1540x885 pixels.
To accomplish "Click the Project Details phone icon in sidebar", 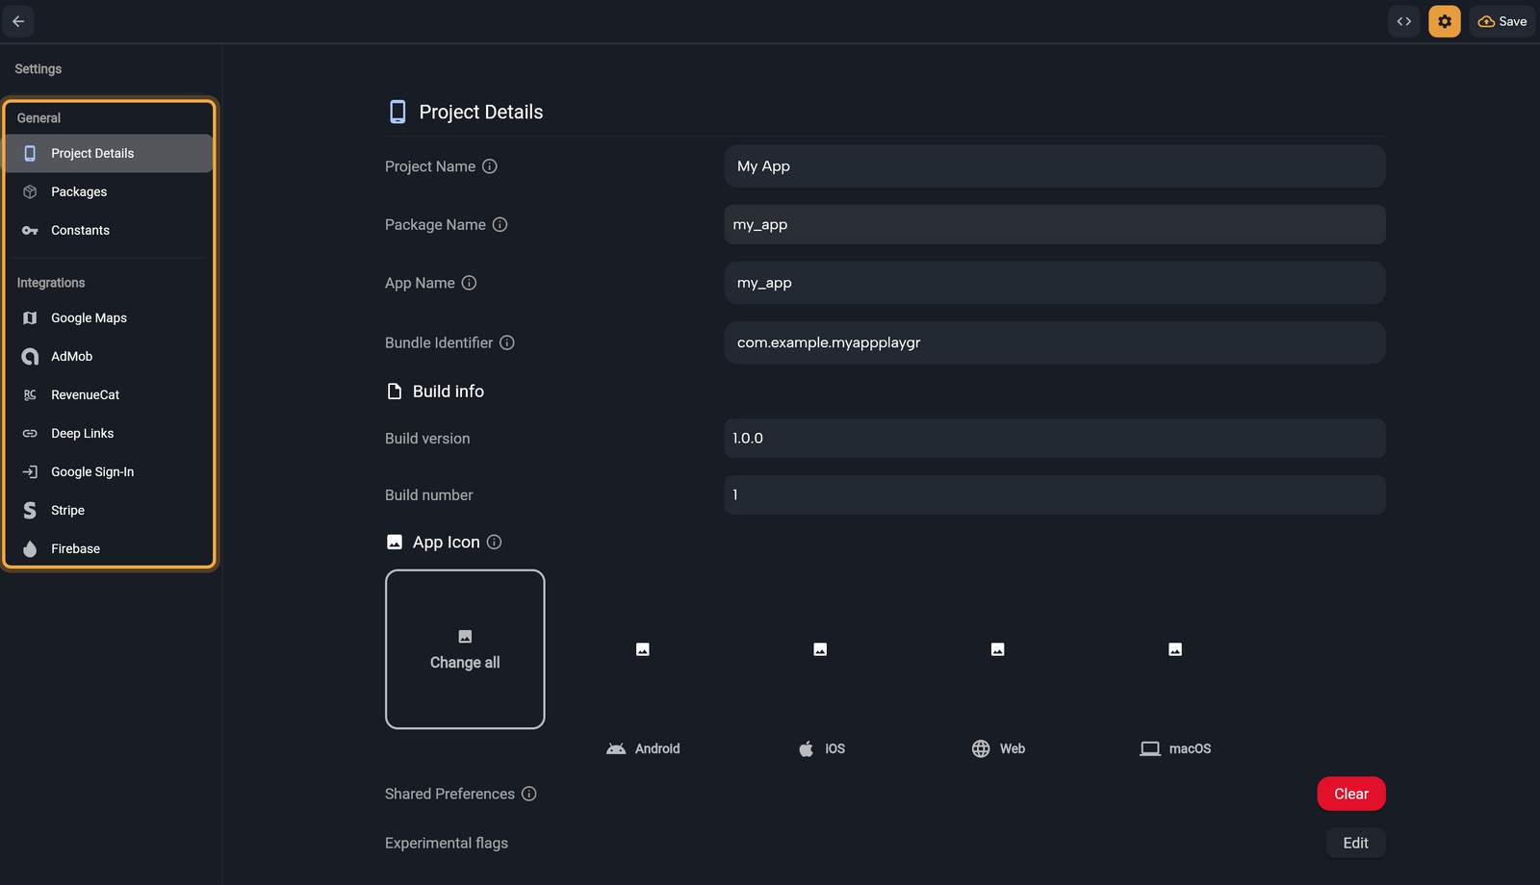I will pyautogui.click(x=30, y=153).
